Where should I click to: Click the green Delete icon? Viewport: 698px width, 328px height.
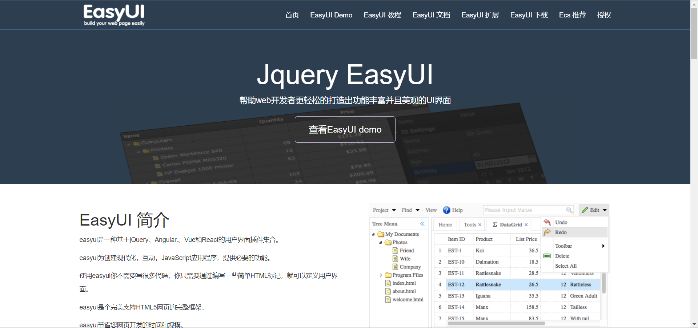pos(547,256)
